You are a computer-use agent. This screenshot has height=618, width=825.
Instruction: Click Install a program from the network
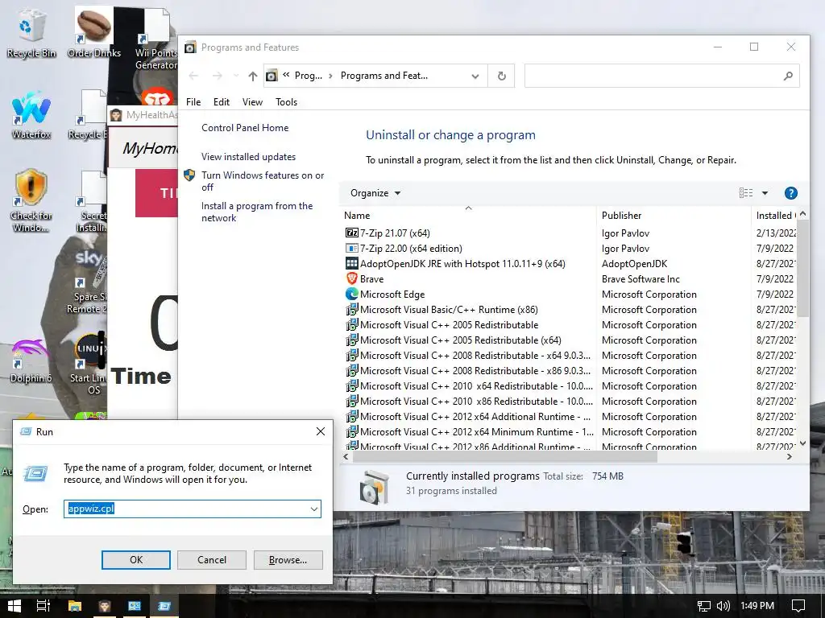pyautogui.click(x=257, y=212)
